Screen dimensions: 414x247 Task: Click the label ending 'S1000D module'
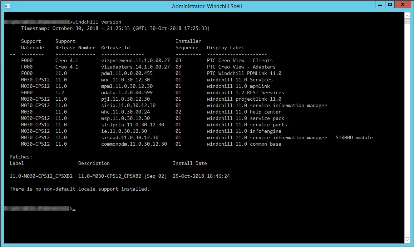290,138
